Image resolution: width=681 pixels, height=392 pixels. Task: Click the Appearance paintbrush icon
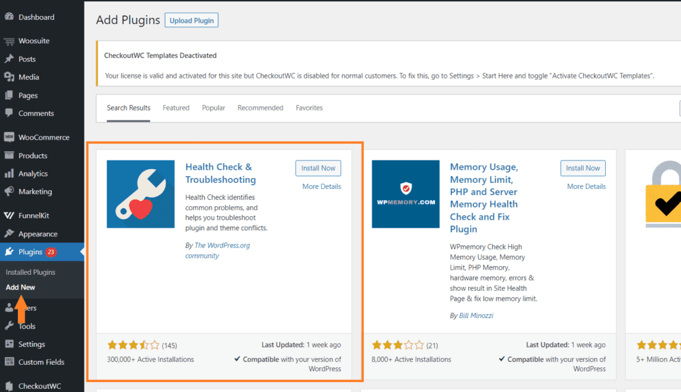(x=9, y=234)
